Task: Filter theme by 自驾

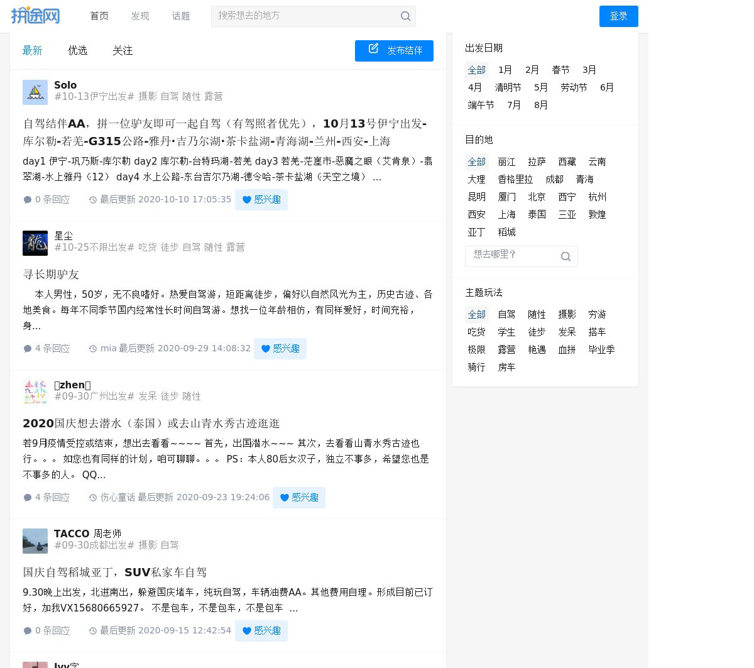Action: (507, 315)
